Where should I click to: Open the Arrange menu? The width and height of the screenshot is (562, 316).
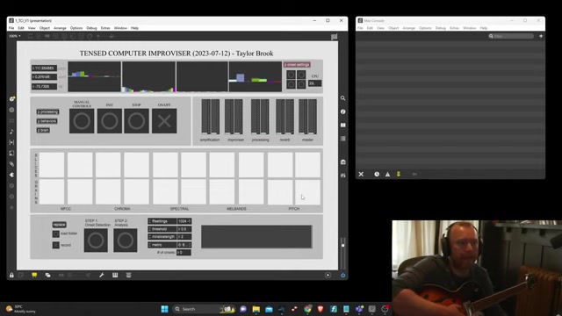60,28
